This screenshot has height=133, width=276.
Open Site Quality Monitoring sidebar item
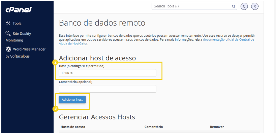tap(18, 37)
